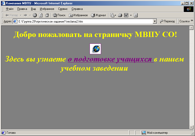Maximize the Internet Explorer window

187,3
